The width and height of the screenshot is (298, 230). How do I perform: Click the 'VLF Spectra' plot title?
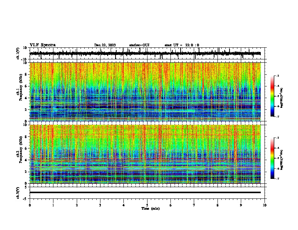[43, 45]
